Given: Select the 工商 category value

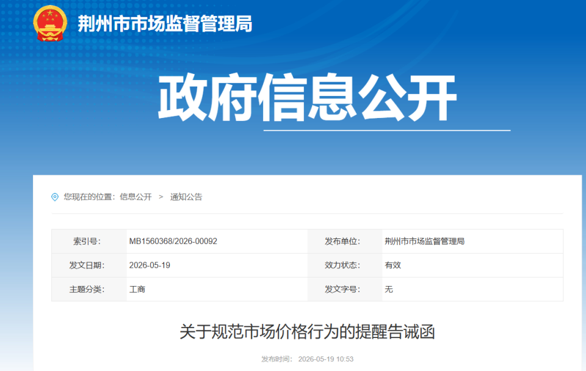Looking at the screenshot, I should (137, 289).
